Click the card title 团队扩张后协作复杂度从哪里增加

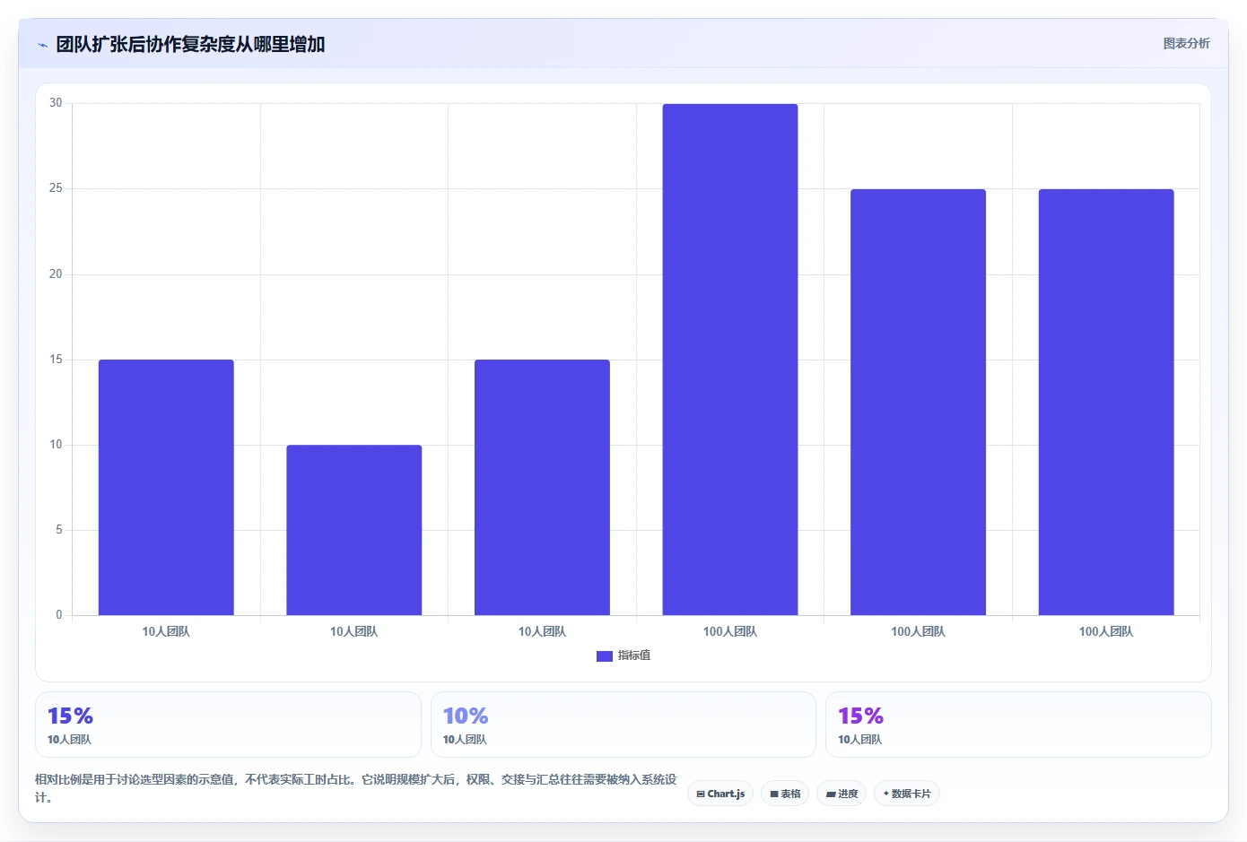[190, 44]
